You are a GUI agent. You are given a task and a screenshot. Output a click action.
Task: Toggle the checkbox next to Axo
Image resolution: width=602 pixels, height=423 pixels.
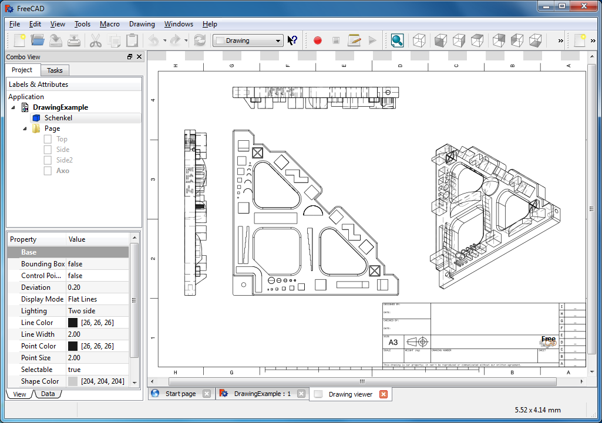click(47, 171)
